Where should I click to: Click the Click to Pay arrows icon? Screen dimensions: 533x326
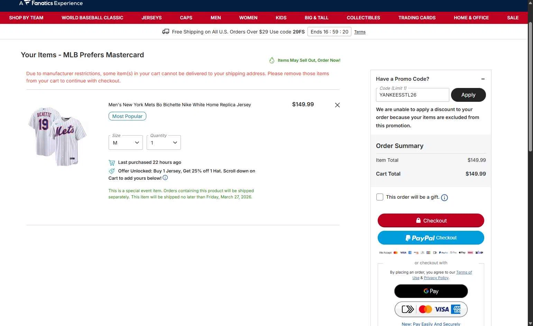[408, 309]
